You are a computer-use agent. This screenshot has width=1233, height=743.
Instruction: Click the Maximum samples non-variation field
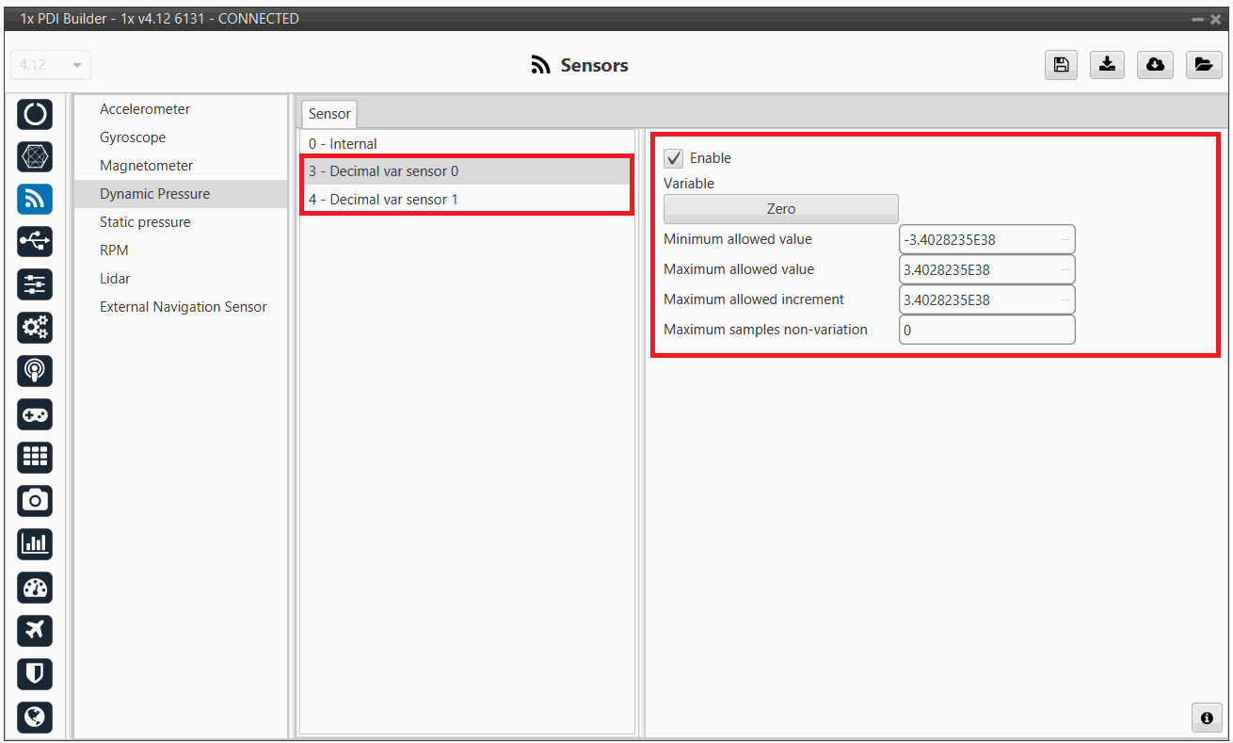pyautogui.click(x=985, y=331)
